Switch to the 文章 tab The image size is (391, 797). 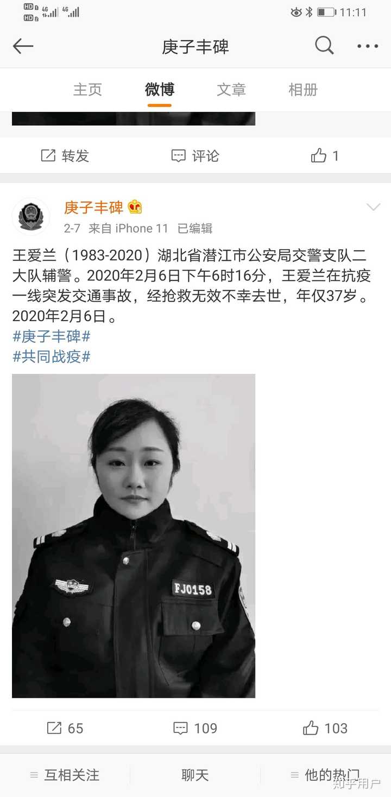tap(231, 90)
